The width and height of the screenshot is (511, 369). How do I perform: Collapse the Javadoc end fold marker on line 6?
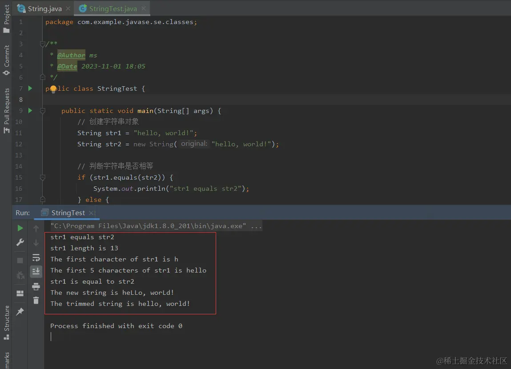click(x=42, y=77)
